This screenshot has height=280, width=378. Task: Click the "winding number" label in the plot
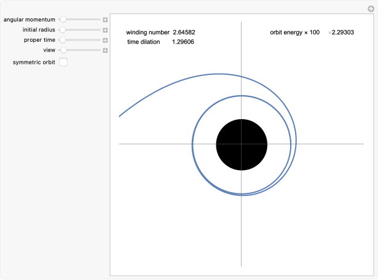point(148,32)
